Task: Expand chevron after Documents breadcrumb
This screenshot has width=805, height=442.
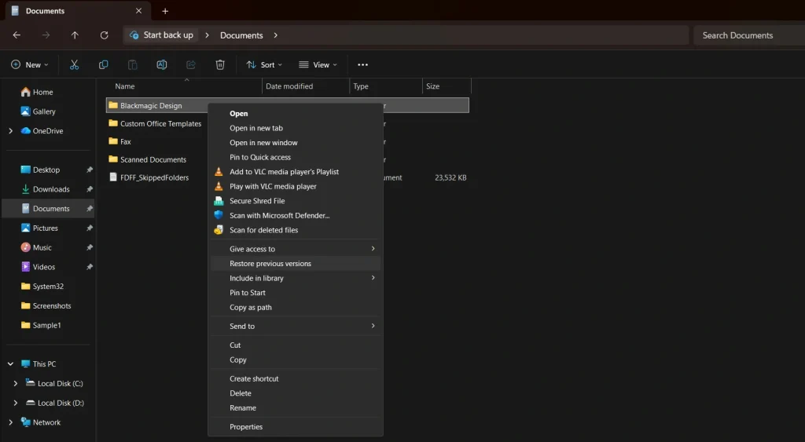Action: coord(276,35)
